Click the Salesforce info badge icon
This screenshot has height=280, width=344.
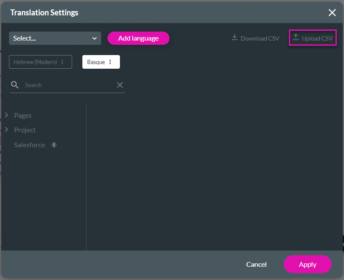point(54,145)
